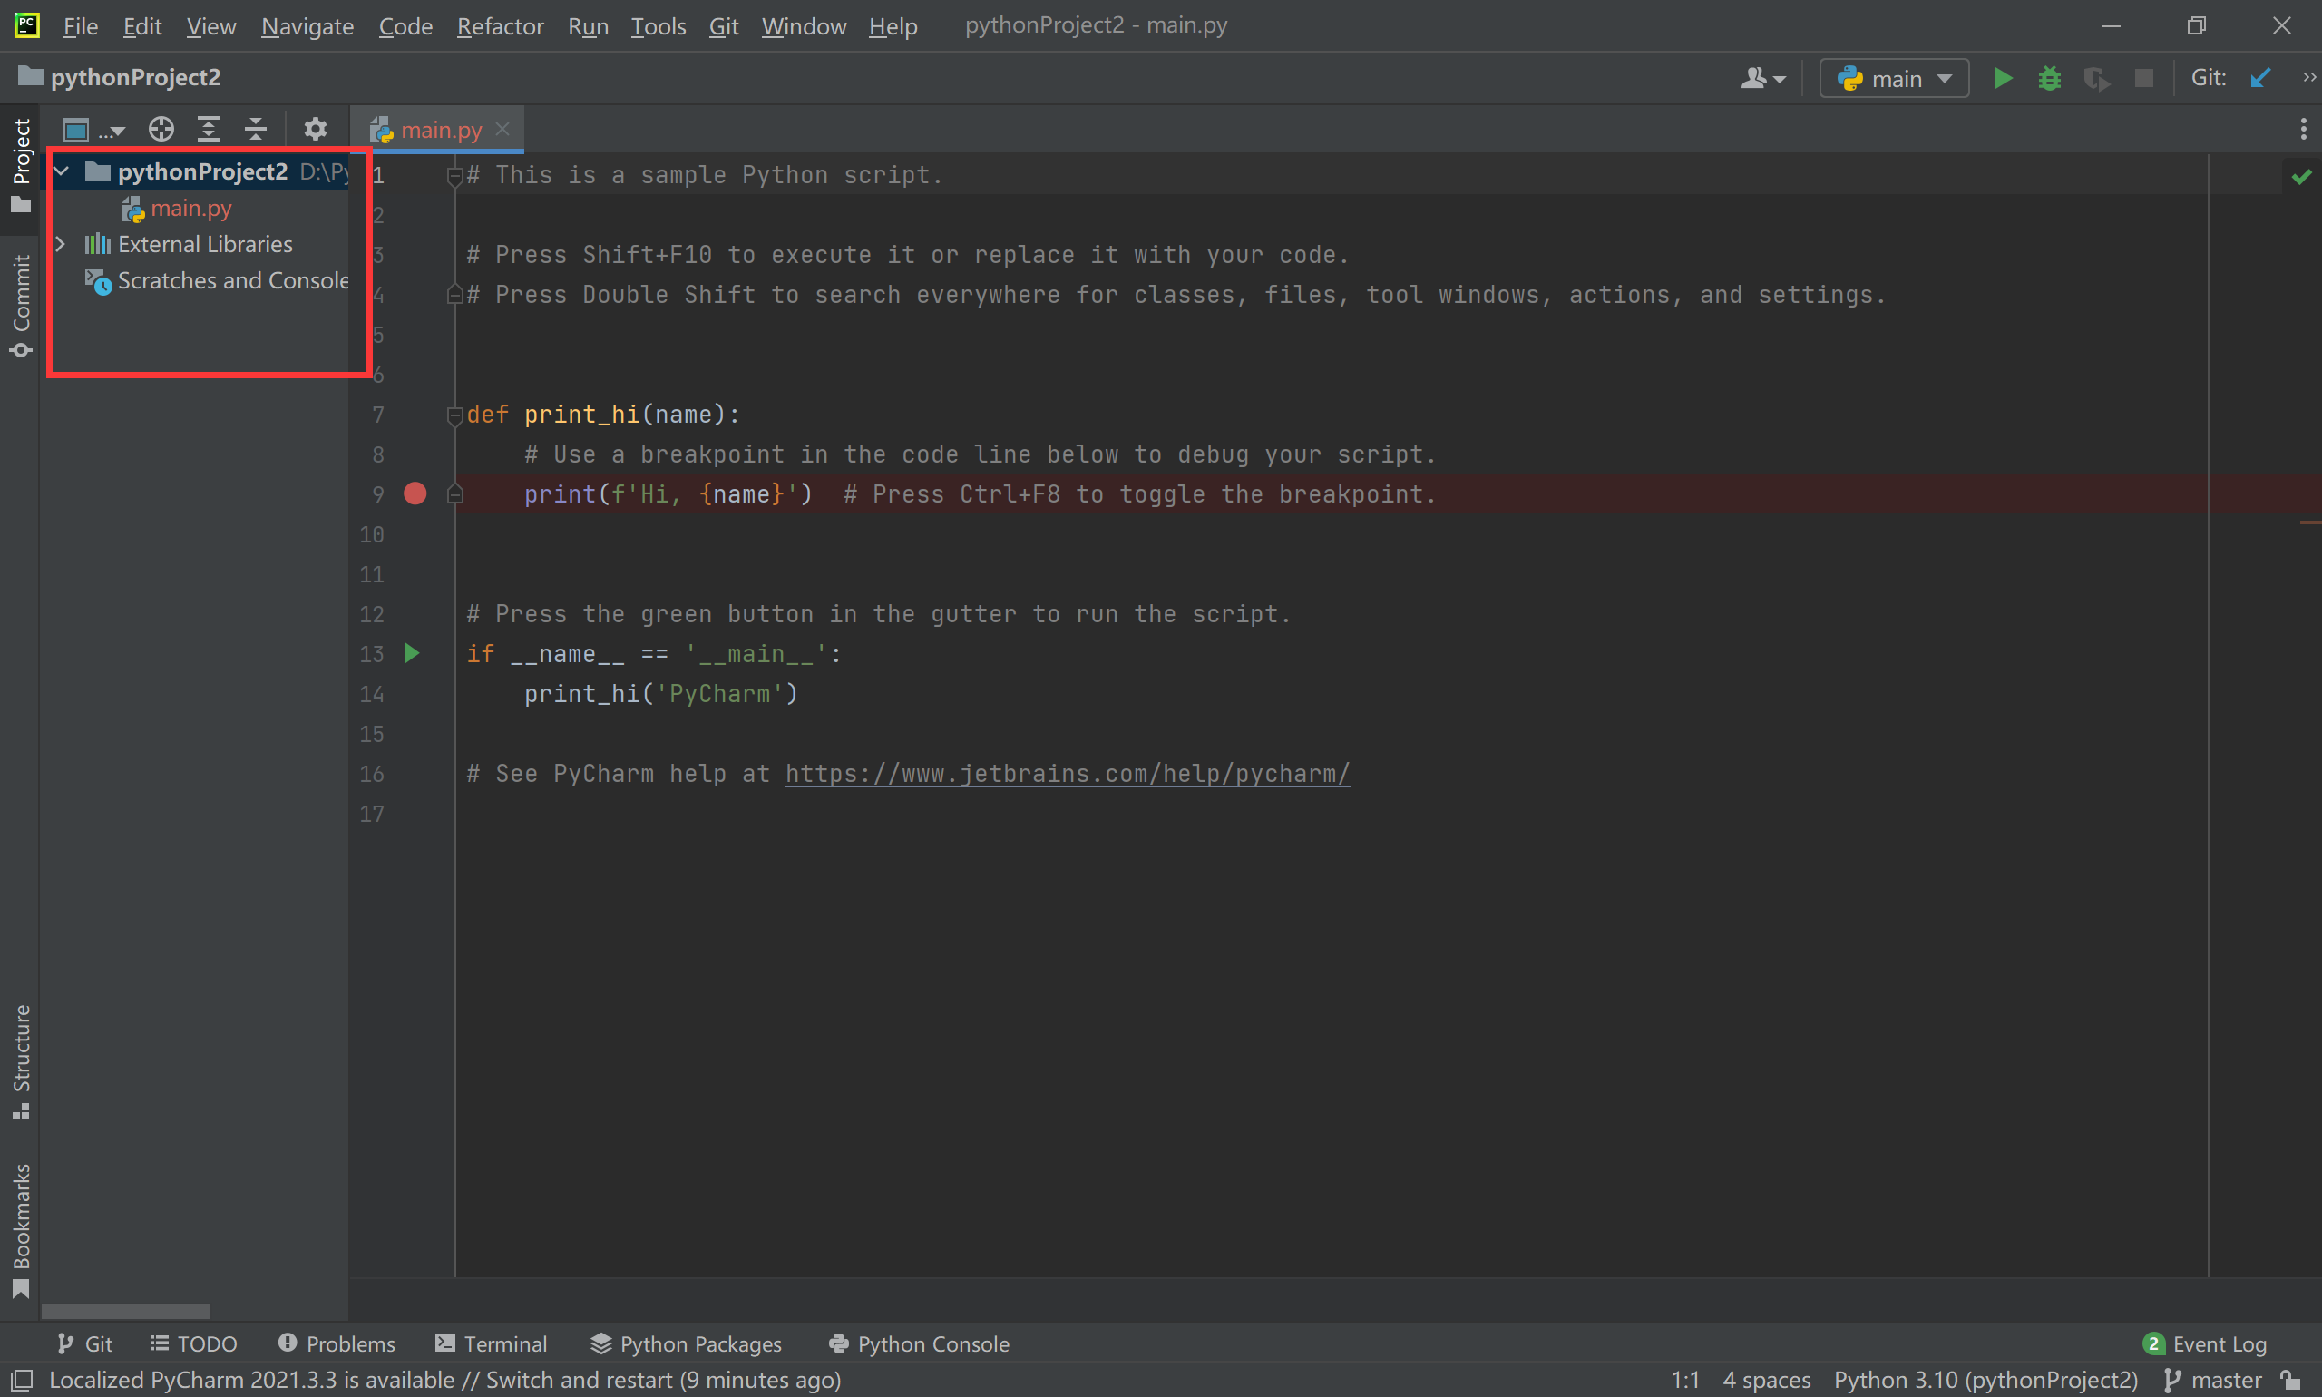This screenshot has width=2322, height=1397.
Task: Open Project panel settings gear
Action: click(x=316, y=129)
